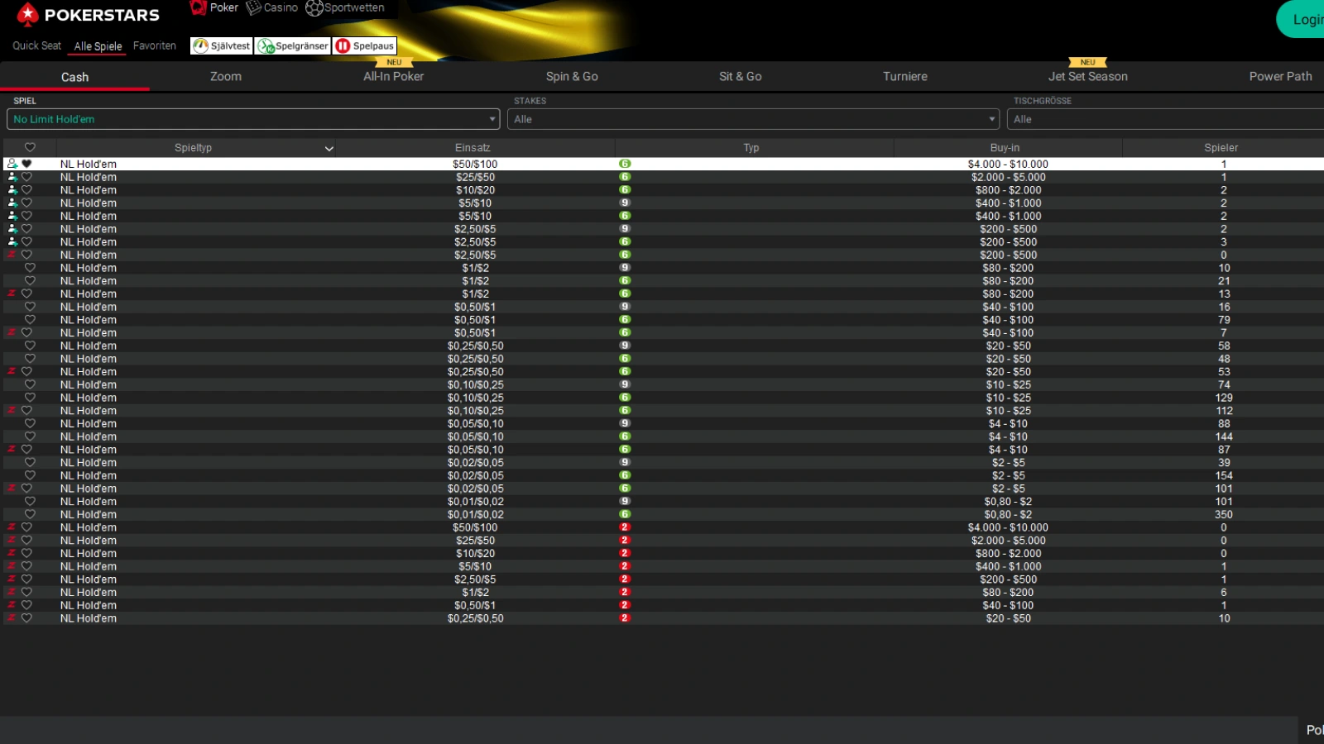Click the PokerStars logo
This screenshot has height=744, width=1324.
point(88,14)
